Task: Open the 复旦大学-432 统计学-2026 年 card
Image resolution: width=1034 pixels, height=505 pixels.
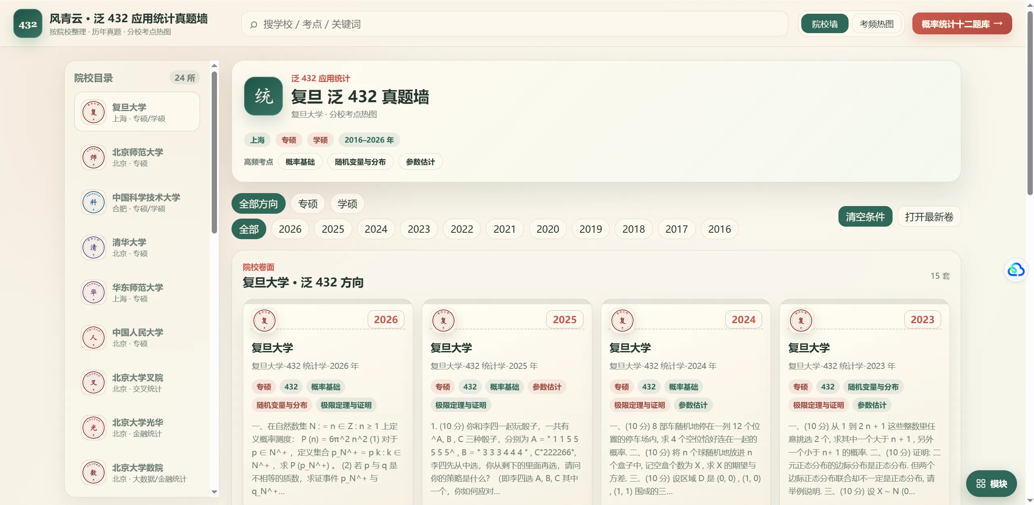Action: click(328, 402)
